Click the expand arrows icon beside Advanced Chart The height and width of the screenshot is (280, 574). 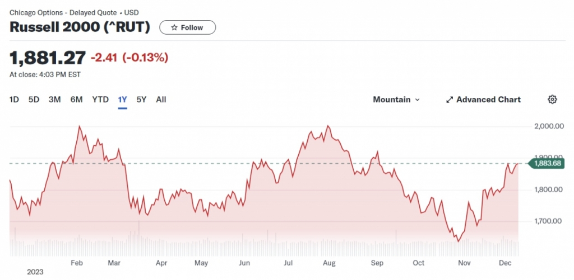(x=449, y=99)
